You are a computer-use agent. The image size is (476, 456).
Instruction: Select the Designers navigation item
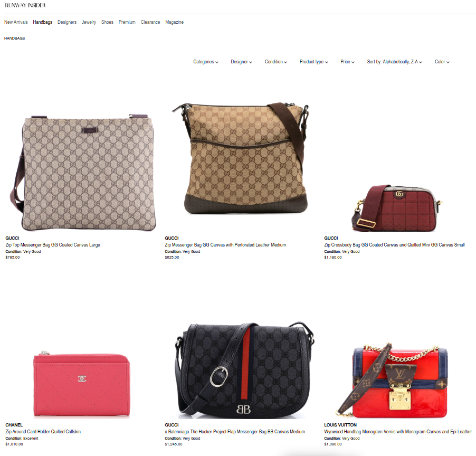click(67, 22)
